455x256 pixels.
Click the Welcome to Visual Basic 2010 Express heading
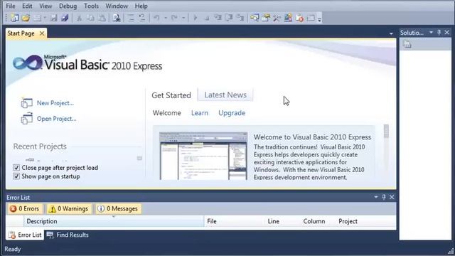[x=312, y=137]
